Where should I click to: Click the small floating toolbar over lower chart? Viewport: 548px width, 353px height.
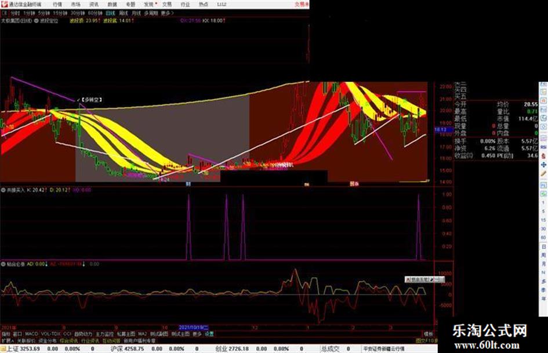(x=424, y=279)
